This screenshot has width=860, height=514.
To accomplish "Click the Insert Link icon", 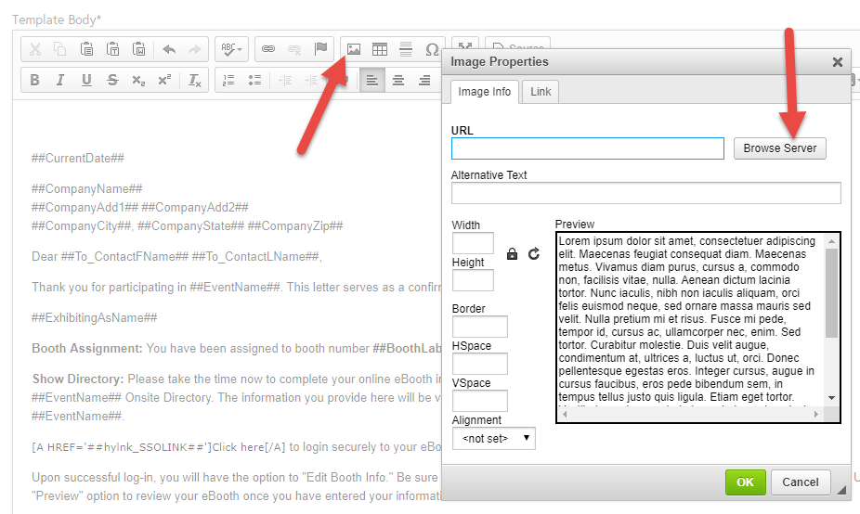I will coord(268,49).
